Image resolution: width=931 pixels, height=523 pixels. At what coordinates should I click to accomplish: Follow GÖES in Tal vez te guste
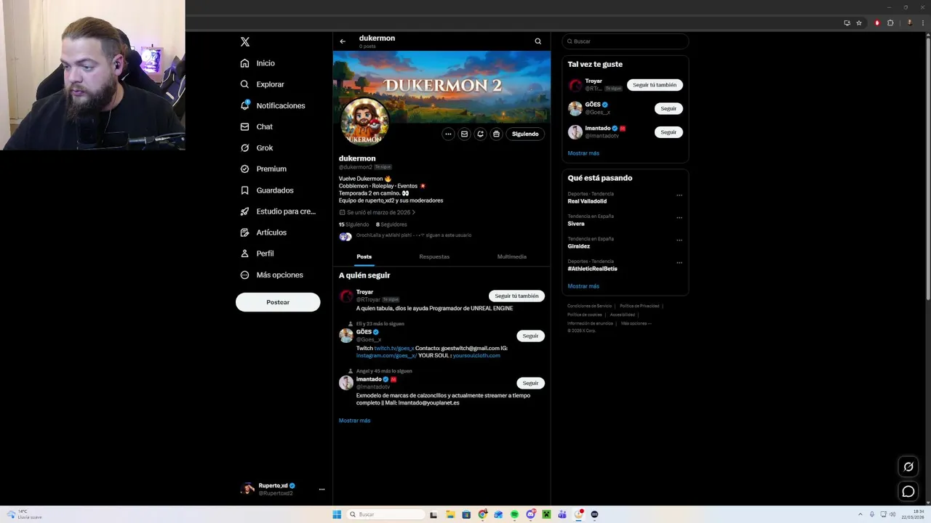[668, 108]
